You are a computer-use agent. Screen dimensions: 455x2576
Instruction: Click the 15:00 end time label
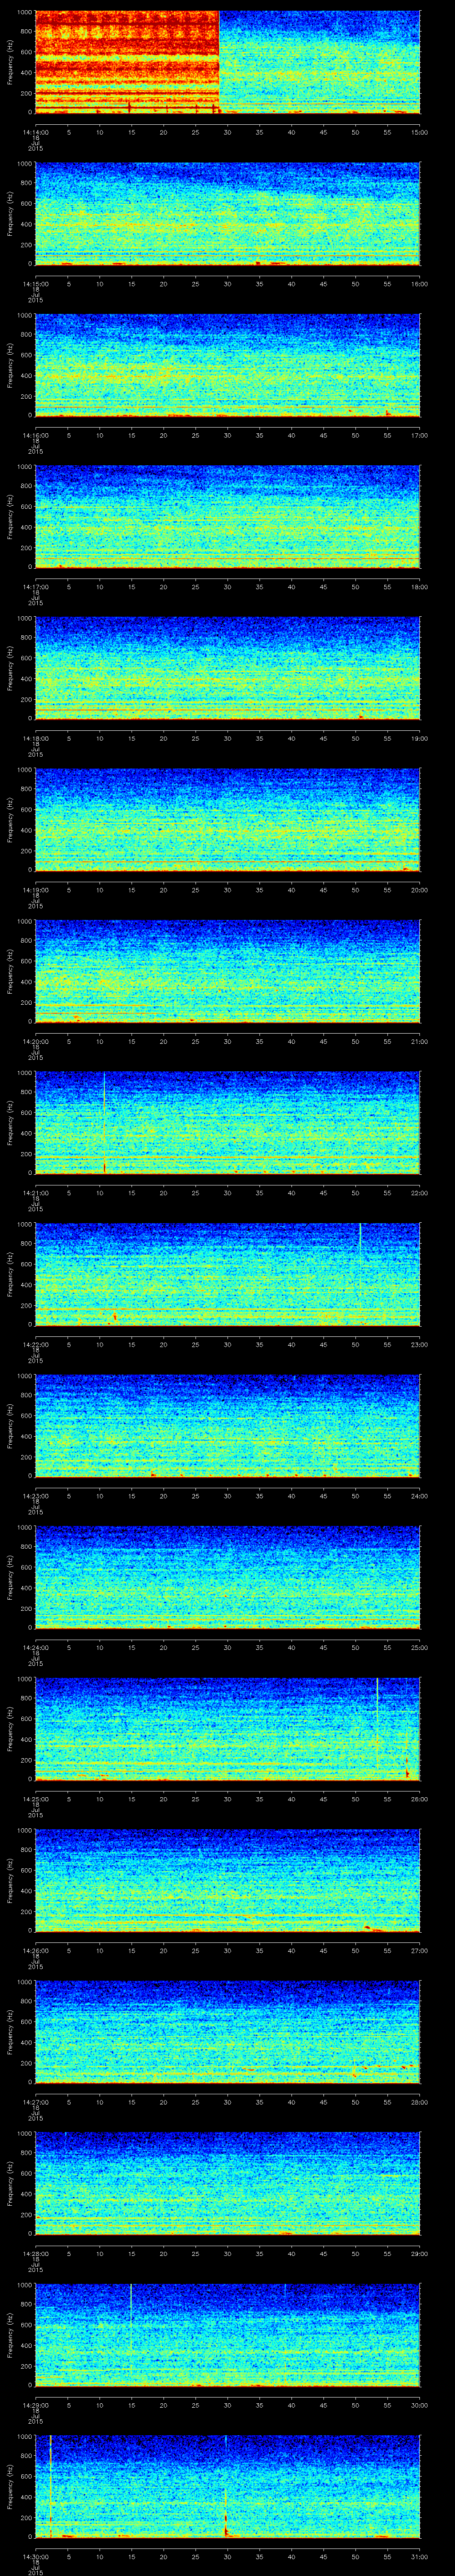pos(419,132)
